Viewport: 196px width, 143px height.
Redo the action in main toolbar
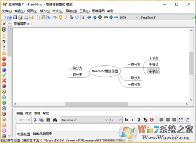54,17
